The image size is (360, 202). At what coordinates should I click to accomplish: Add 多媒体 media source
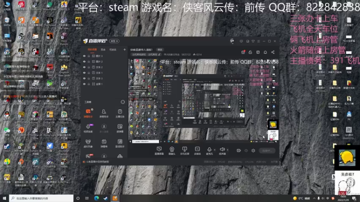click(x=197, y=151)
